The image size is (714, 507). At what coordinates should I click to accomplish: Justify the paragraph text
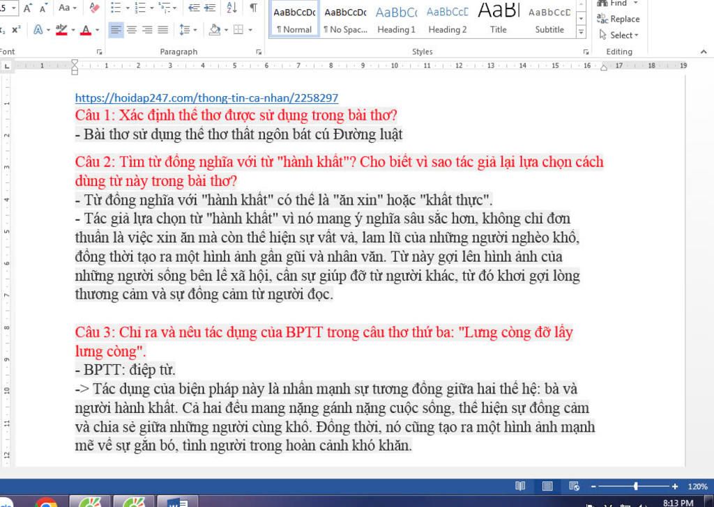[162, 30]
